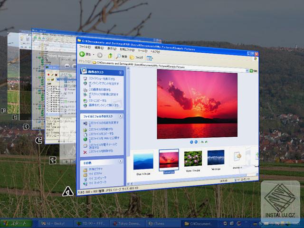Image resolution: width=304 pixels, height=228 pixels.
Task: Click the address bar path field
Action: [x=169, y=66]
